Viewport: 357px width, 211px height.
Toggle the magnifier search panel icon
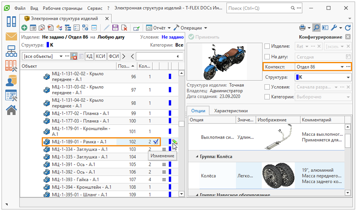click(x=316, y=28)
